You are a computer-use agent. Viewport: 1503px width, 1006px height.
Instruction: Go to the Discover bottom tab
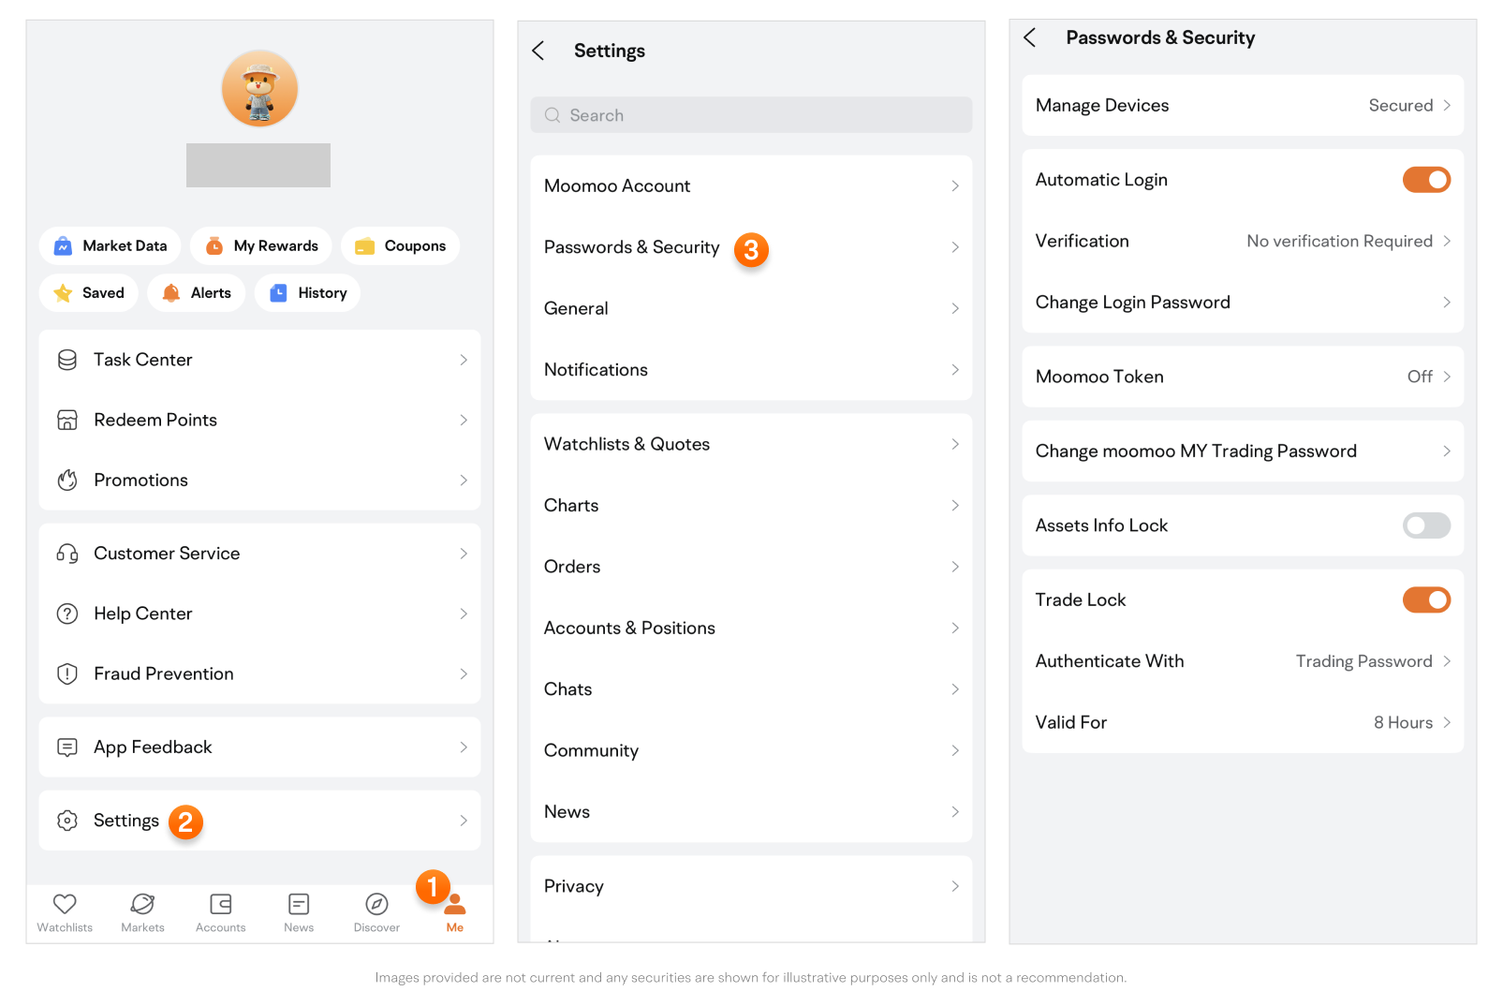[x=376, y=912]
